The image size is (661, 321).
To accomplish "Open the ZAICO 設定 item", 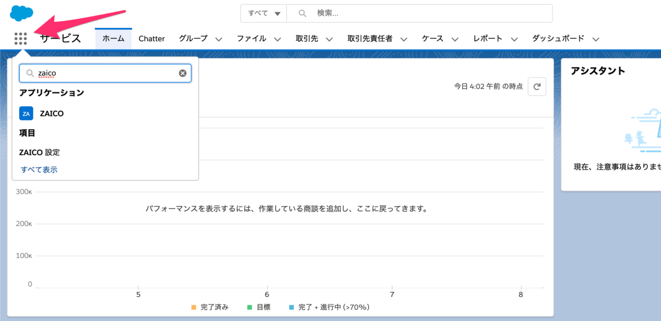I will pyautogui.click(x=39, y=153).
